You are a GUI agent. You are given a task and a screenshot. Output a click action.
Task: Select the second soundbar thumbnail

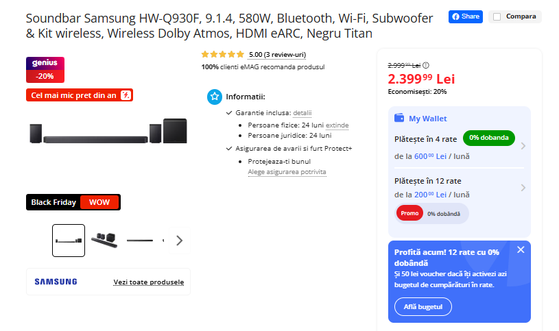[x=104, y=241]
